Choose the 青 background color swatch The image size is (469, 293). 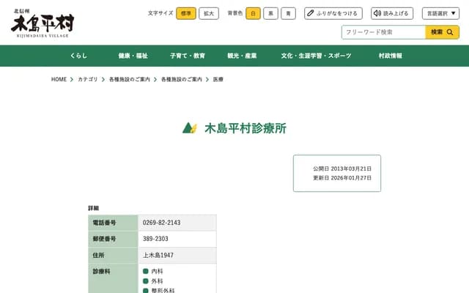pyautogui.click(x=288, y=13)
